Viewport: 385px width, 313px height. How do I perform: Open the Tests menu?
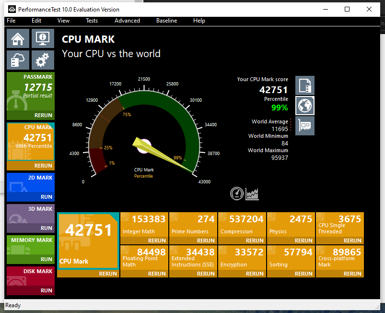(92, 21)
